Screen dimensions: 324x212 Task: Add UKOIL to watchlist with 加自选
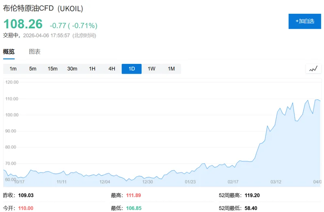click(305, 21)
